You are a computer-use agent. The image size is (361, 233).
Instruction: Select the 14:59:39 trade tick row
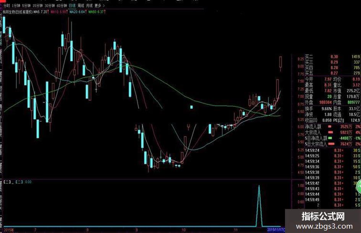tap(332, 178)
